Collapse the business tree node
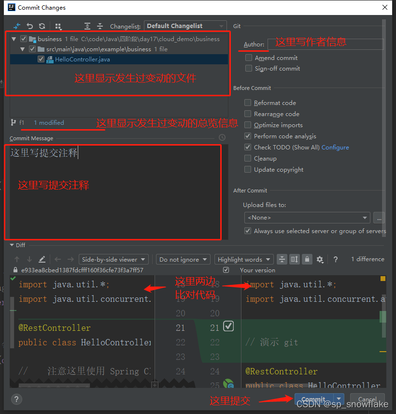Viewport: 396px width, 414px height. pos(14,39)
